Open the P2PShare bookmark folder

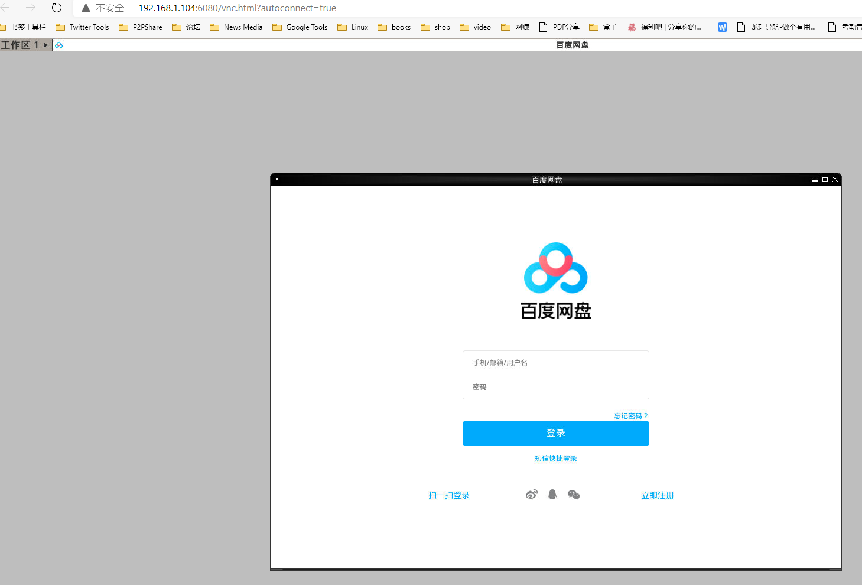coord(141,27)
